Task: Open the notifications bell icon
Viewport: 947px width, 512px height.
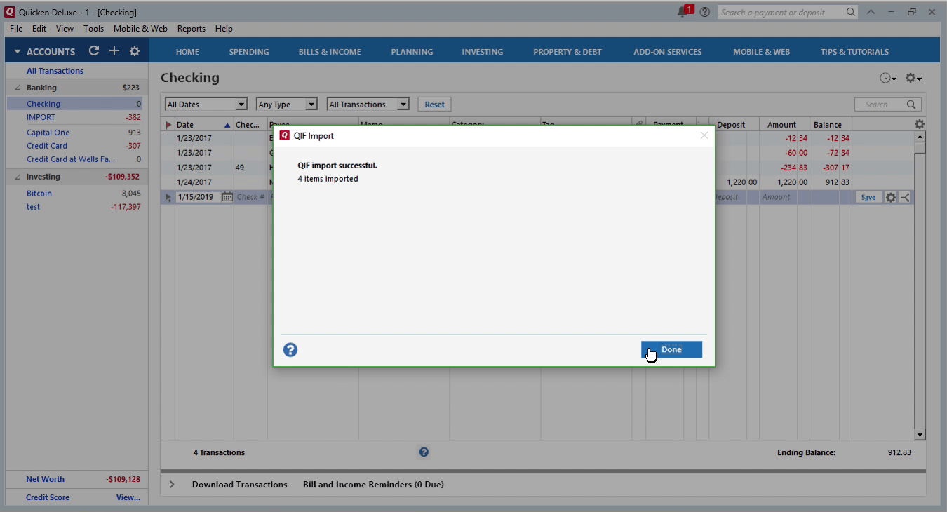Action: [684, 11]
